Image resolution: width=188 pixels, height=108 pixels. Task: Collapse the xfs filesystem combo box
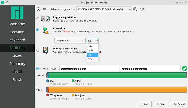(93, 41)
